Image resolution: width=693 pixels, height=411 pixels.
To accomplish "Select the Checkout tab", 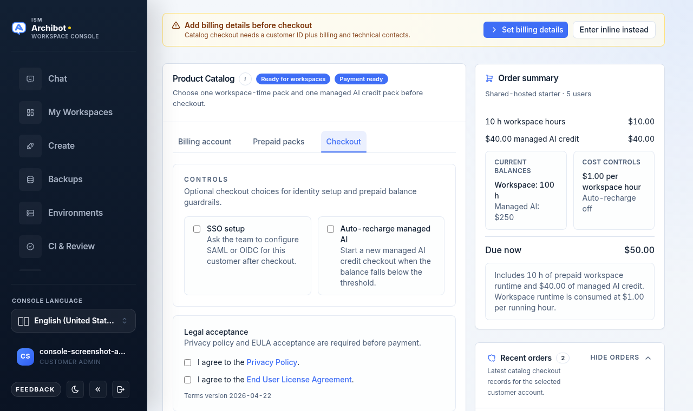I will coord(344,142).
